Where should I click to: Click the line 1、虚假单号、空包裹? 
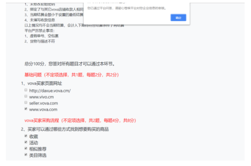click(x=41, y=36)
